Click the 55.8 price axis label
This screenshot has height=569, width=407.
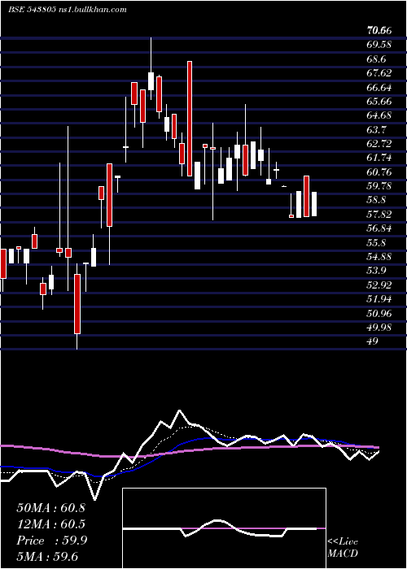377,243
